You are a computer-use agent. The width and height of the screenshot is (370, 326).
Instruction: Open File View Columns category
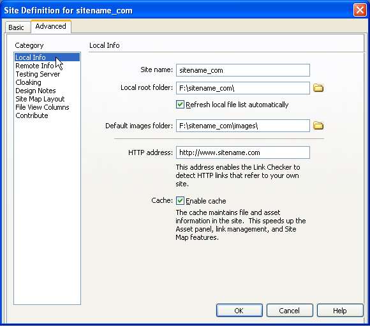pos(42,107)
